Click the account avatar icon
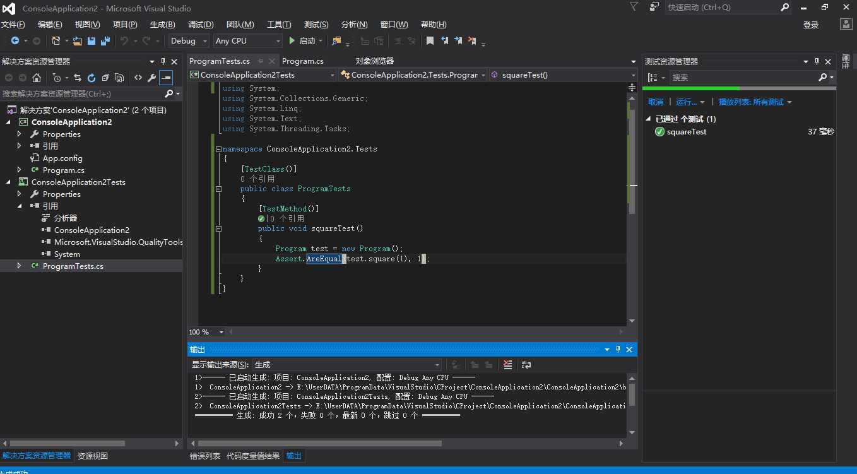This screenshot has height=474, width=857. (x=846, y=24)
